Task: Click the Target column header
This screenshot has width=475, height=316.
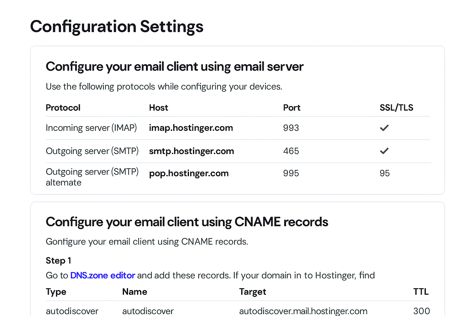Action: click(253, 292)
